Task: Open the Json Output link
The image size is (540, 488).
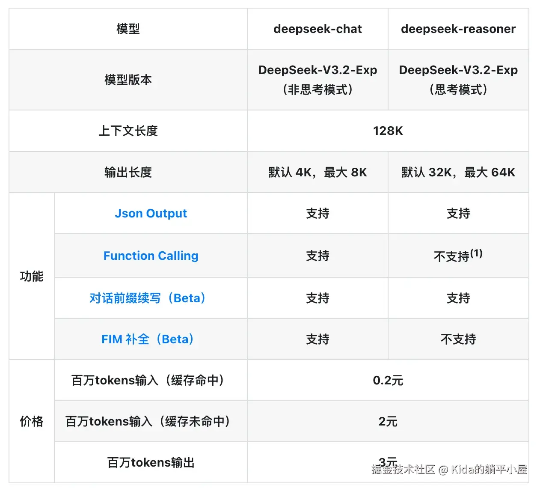Action: tap(151, 213)
